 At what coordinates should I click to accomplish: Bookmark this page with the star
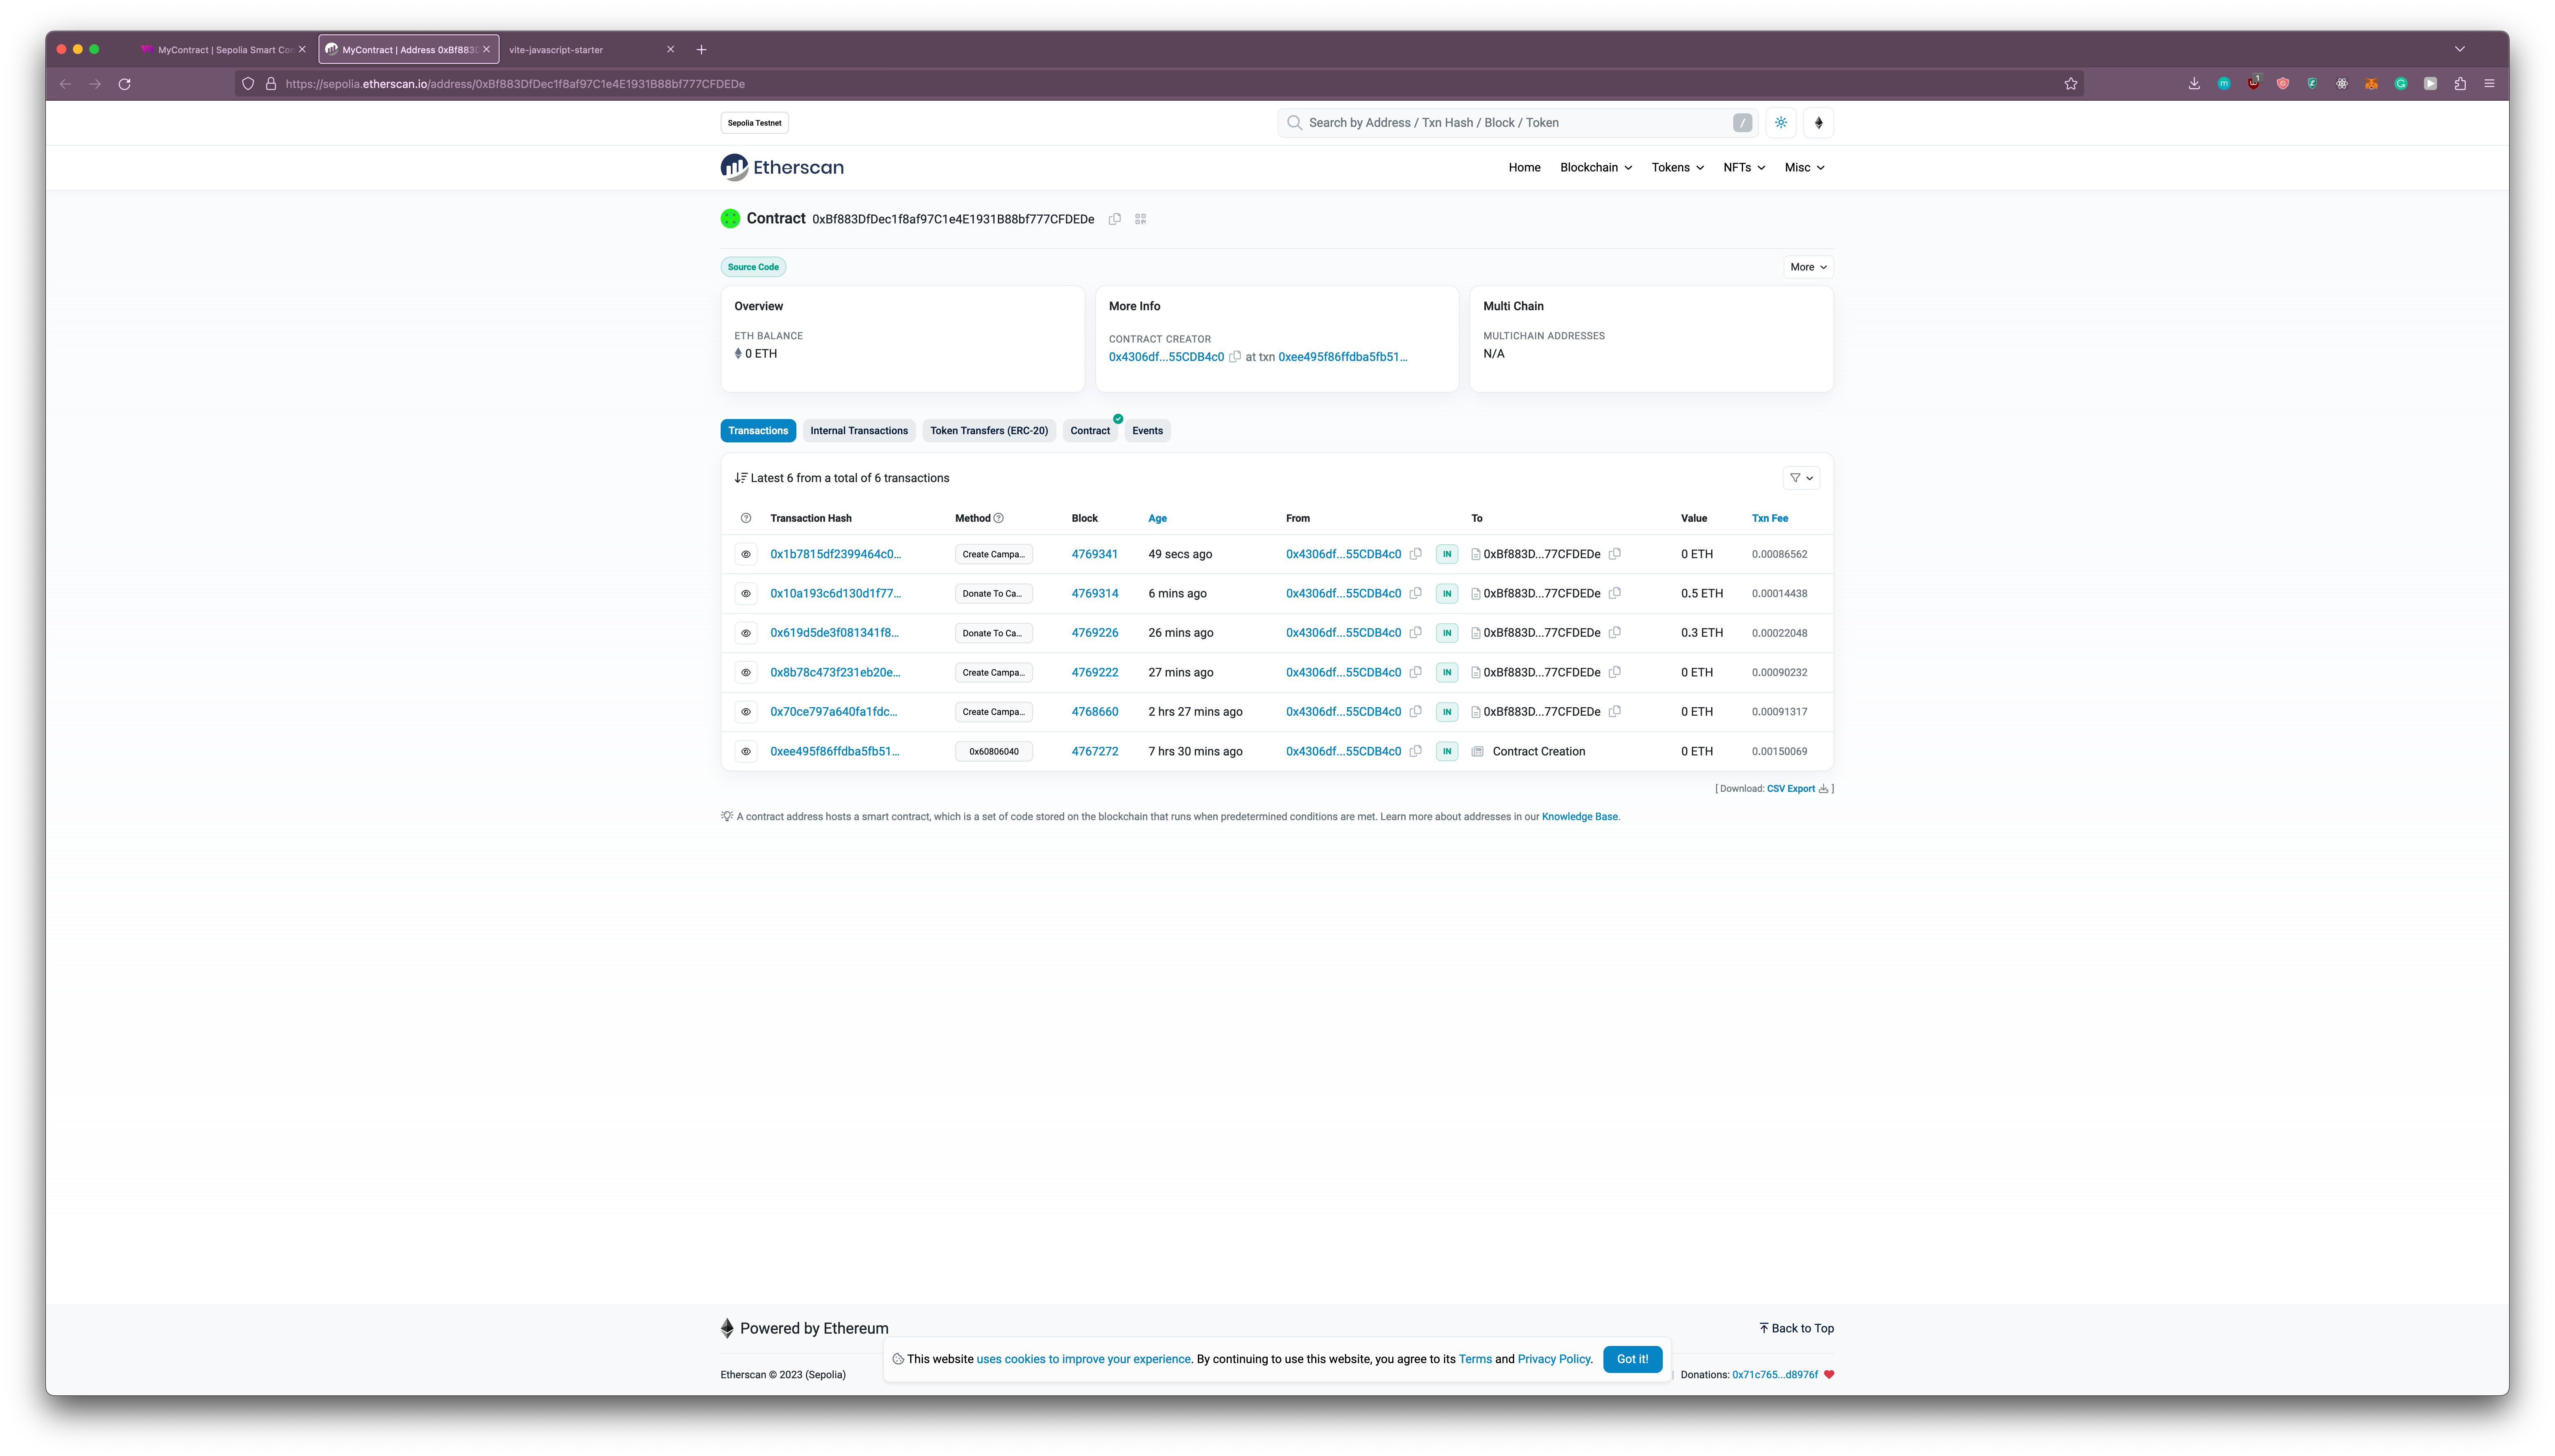click(2071, 84)
